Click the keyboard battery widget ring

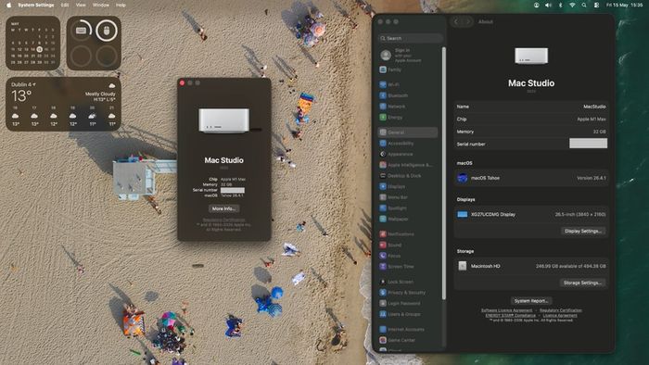(x=82, y=31)
